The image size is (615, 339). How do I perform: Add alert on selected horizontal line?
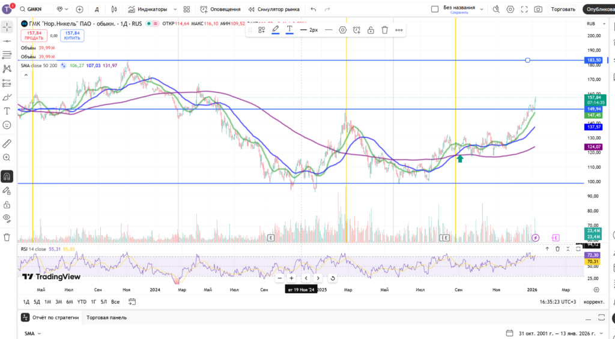point(357,30)
